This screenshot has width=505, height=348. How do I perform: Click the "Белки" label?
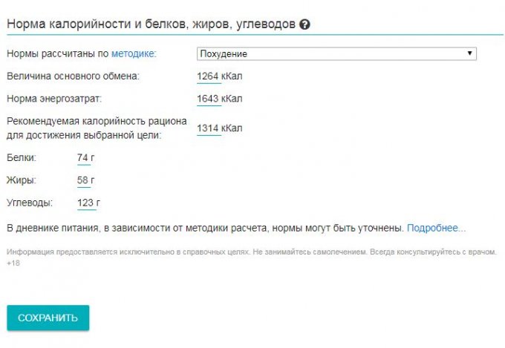point(21,157)
